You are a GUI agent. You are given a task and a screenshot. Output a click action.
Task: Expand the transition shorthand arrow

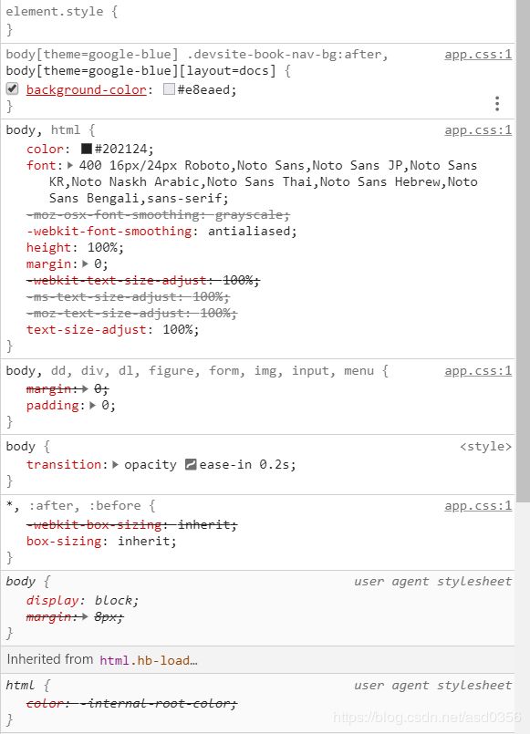(115, 464)
